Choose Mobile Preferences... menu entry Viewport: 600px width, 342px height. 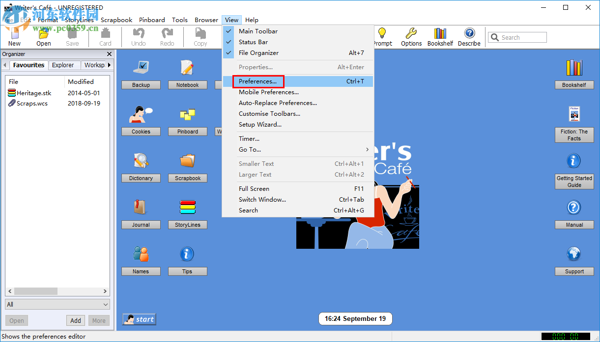(x=298, y=92)
